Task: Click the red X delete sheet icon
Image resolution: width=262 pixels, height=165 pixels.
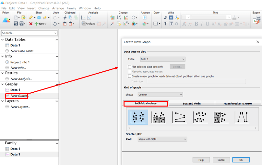Action: [30, 24]
